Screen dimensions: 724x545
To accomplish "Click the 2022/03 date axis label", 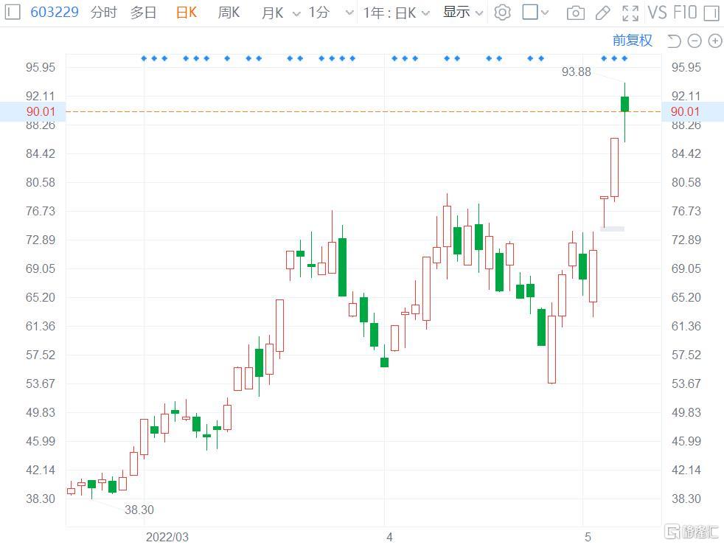I will [x=167, y=537].
